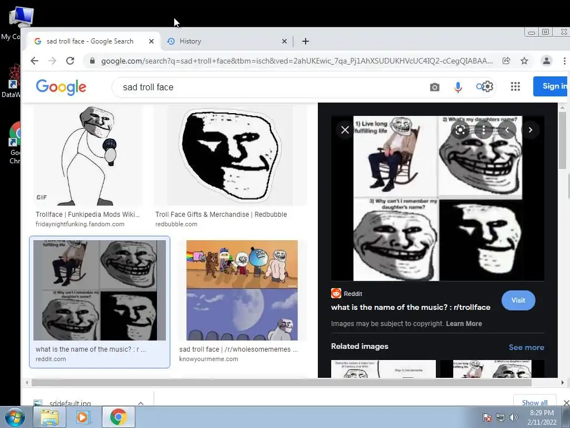Click first related image with dementia text
Screen dimensions: 570x428
pos(383,369)
